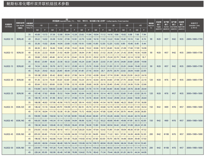Select the cooling capacity value 80.42

(37, 62)
